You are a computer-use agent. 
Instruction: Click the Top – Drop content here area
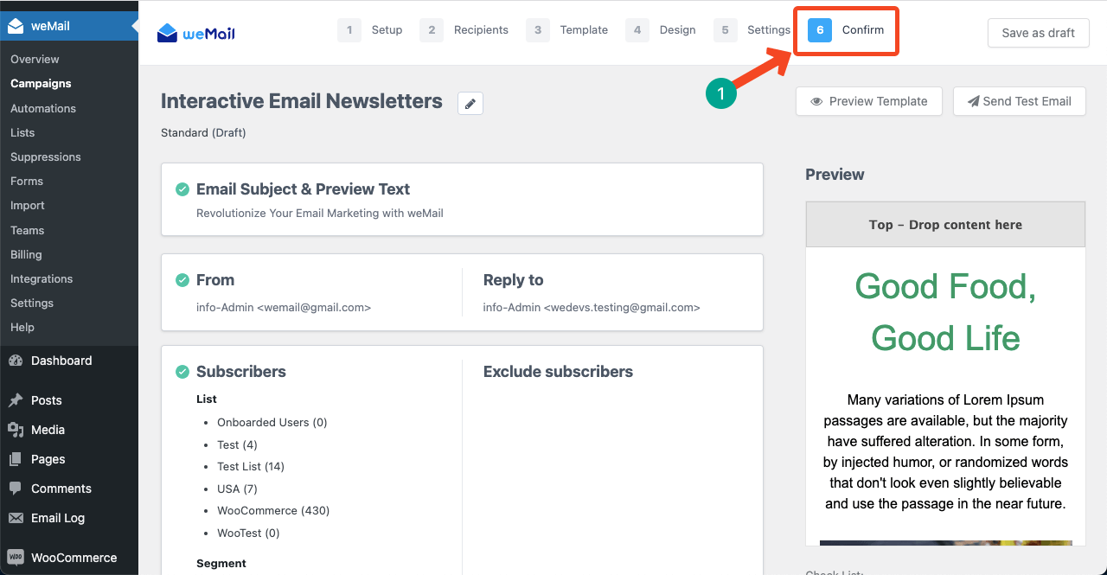(945, 225)
